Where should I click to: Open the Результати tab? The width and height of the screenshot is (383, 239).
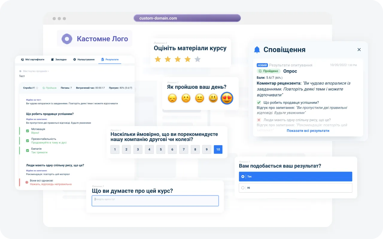click(110, 60)
